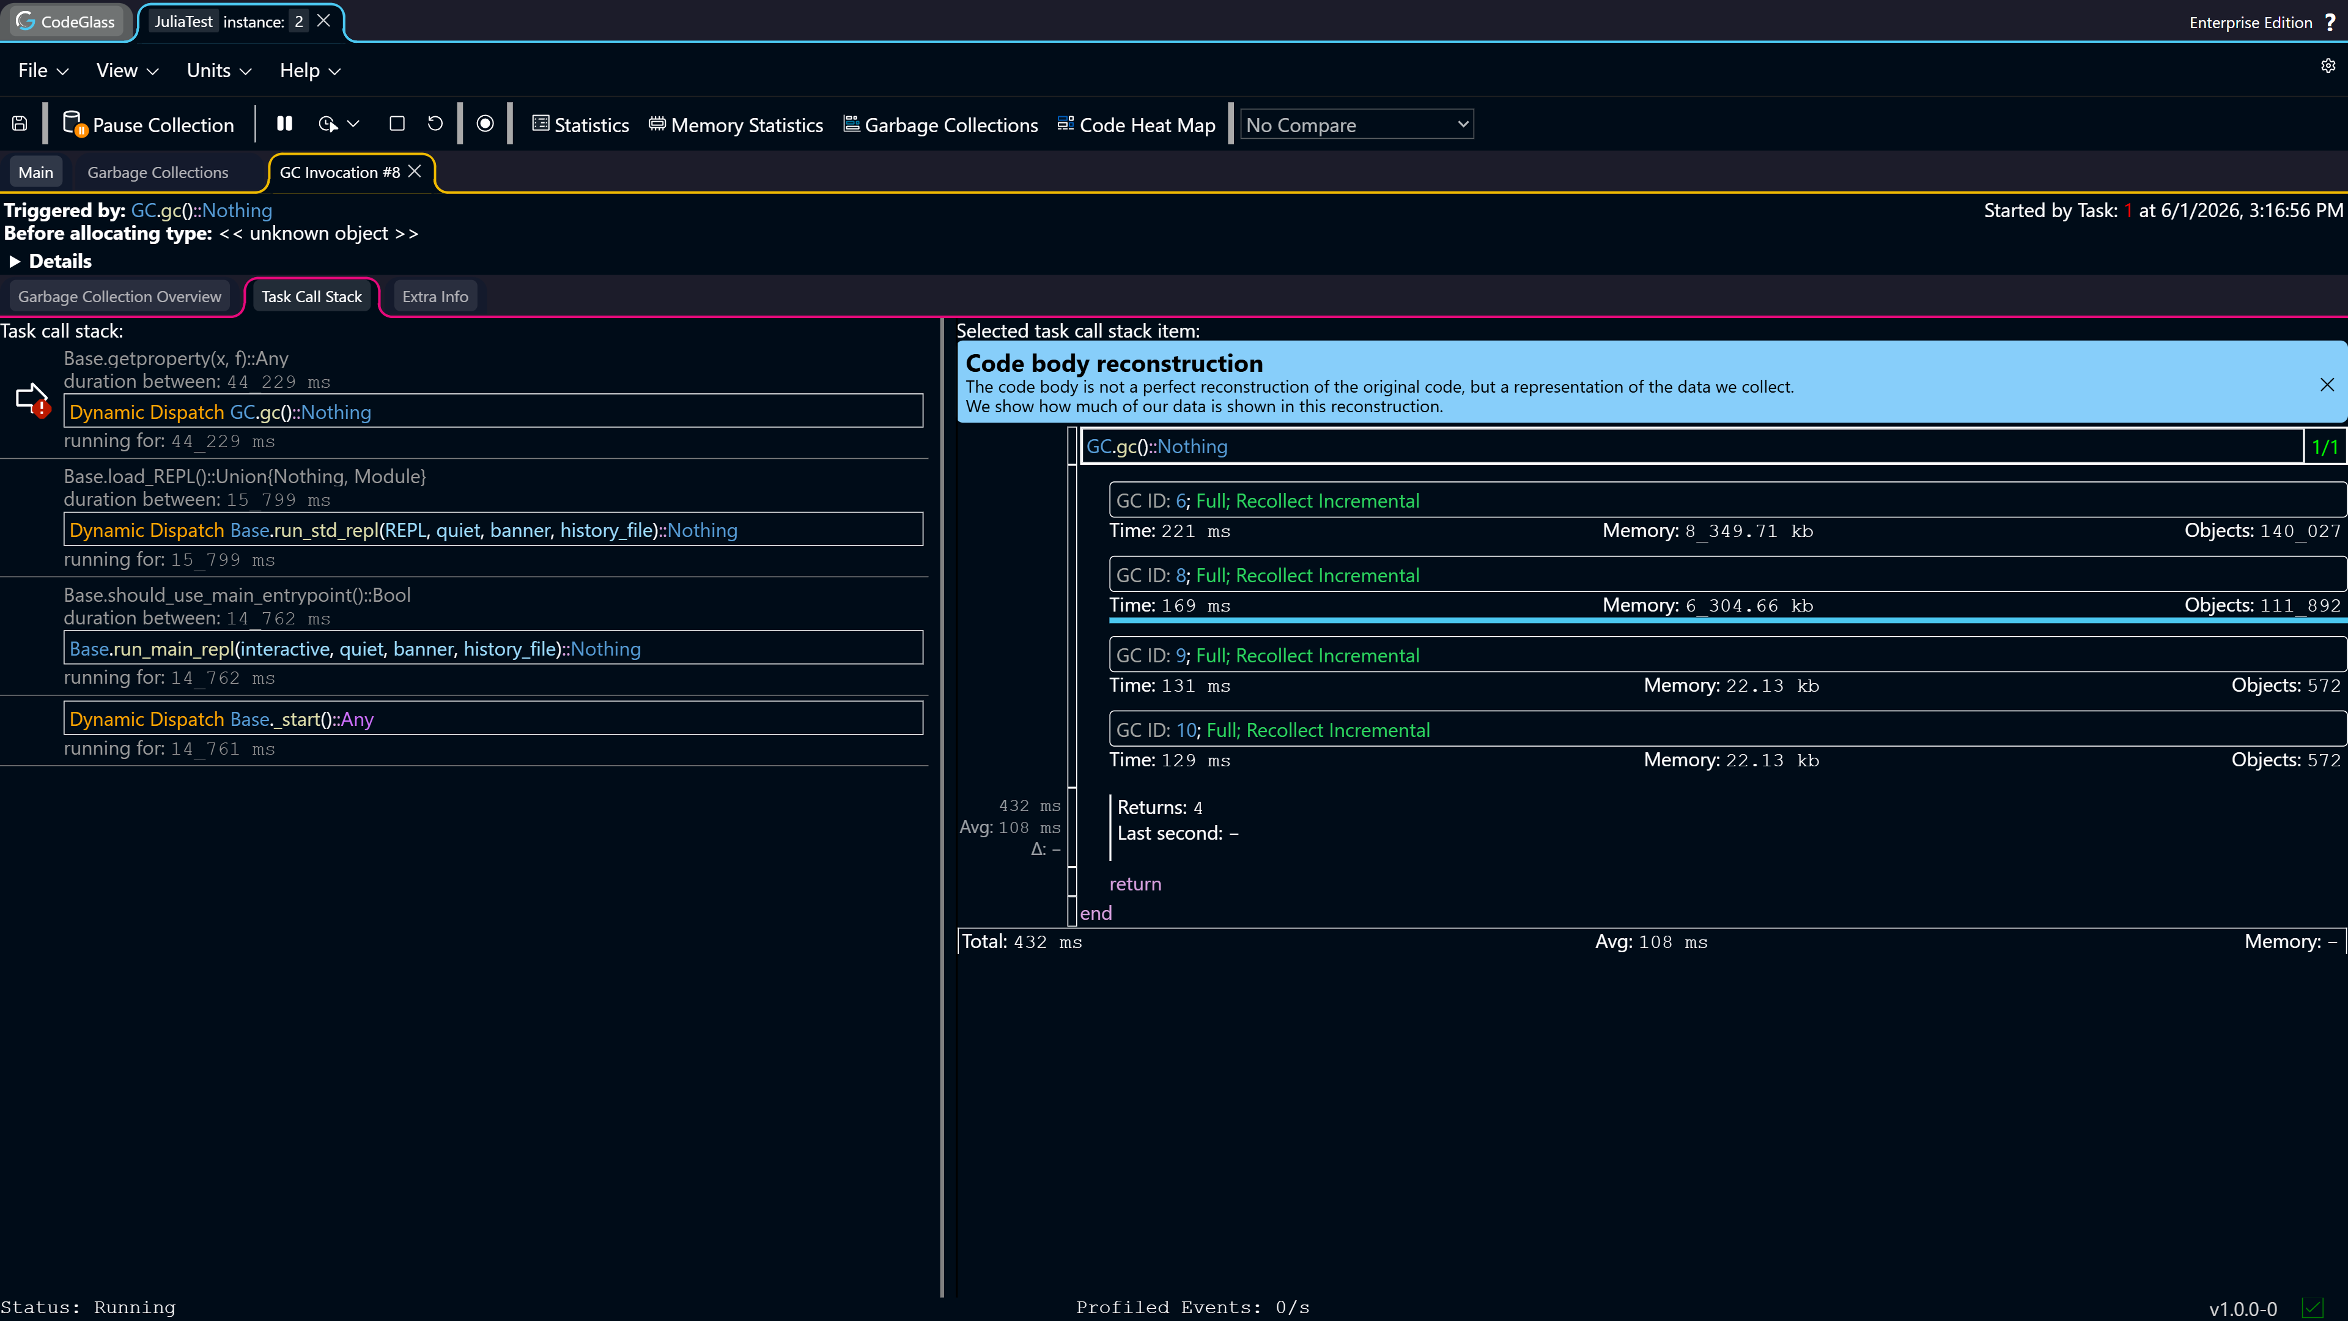The image size is (2348, 1321).
Task: Close the Code body reconstruction banner
Action: pos(2327,385)
